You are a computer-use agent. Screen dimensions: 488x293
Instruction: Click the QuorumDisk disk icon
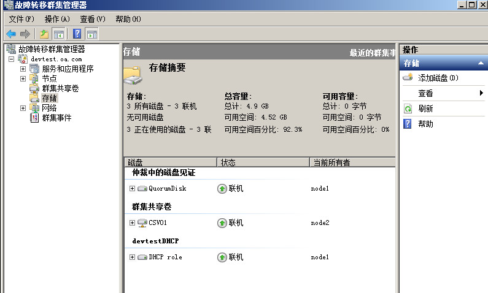coord(142,189)
